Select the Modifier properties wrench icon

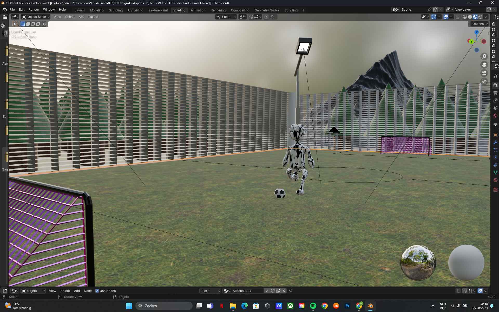(x=495, y=142)
